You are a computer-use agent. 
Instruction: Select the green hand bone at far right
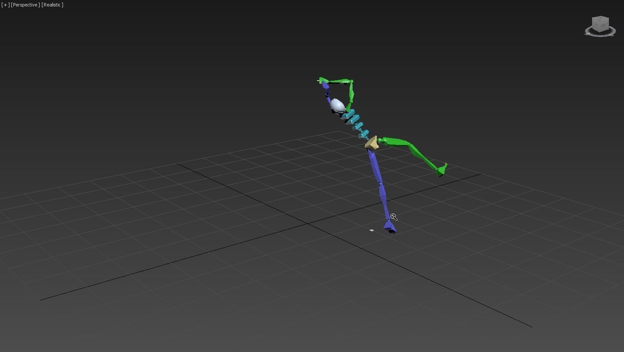click(x=441, y=170)
